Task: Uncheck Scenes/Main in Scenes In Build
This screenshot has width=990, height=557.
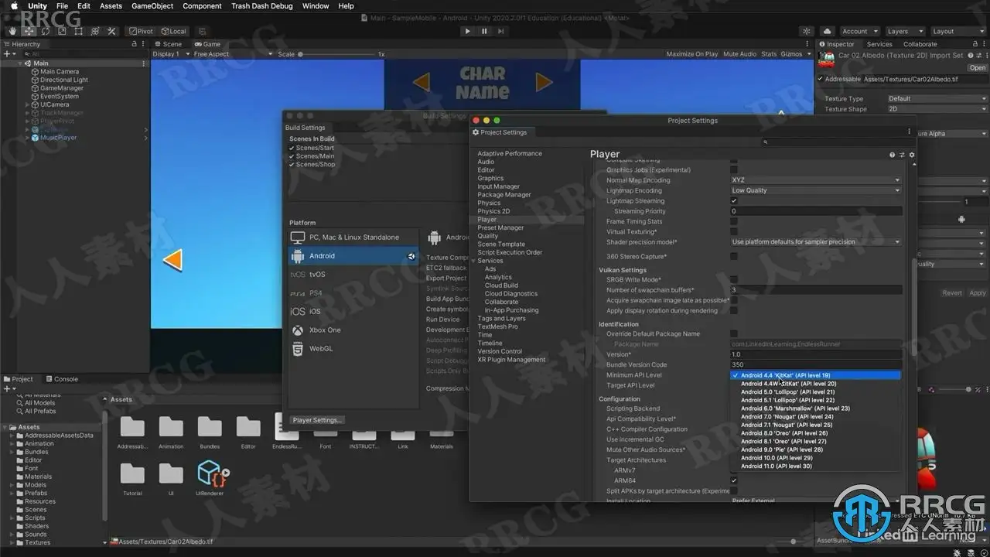Action: [292, 156]
